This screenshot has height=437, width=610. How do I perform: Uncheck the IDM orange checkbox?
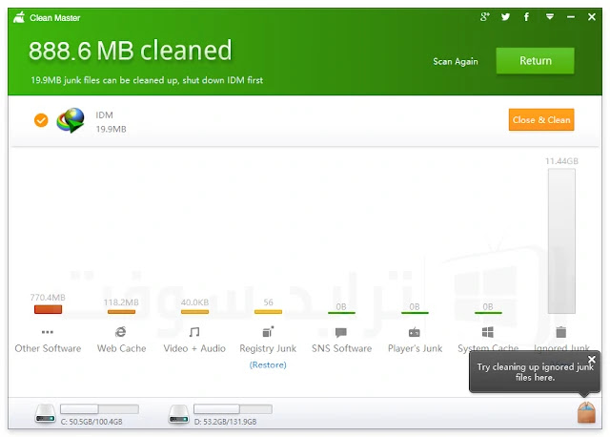[41, 120]
